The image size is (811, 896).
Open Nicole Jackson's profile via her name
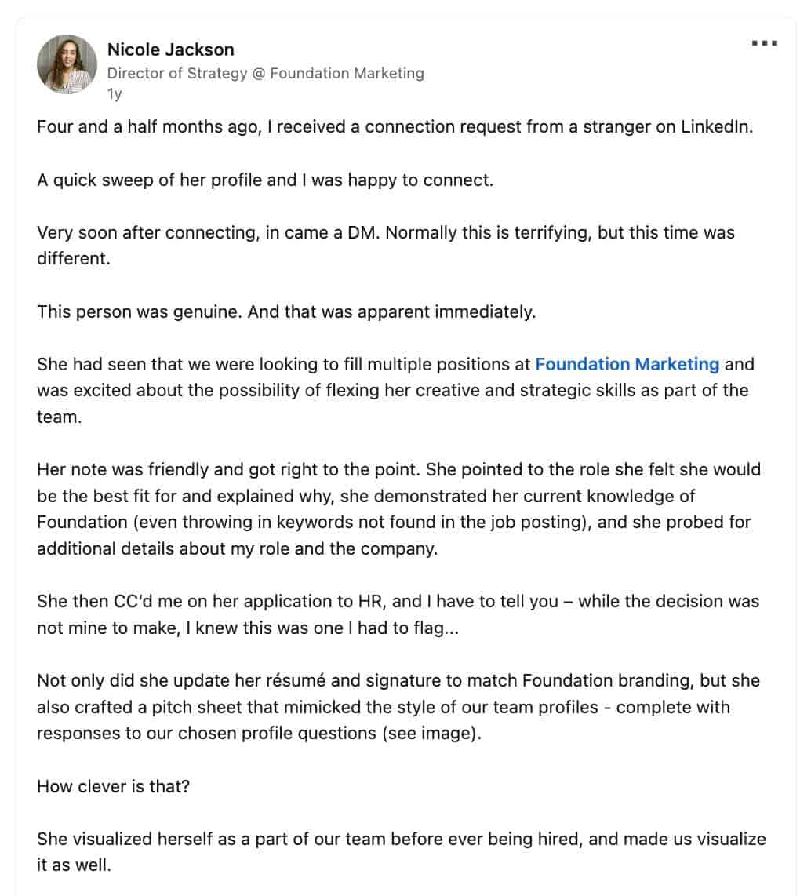coord(170,49)
